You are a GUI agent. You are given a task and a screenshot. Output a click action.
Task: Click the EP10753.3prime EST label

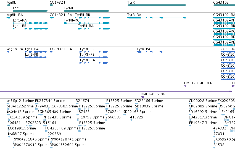point(90,117)
